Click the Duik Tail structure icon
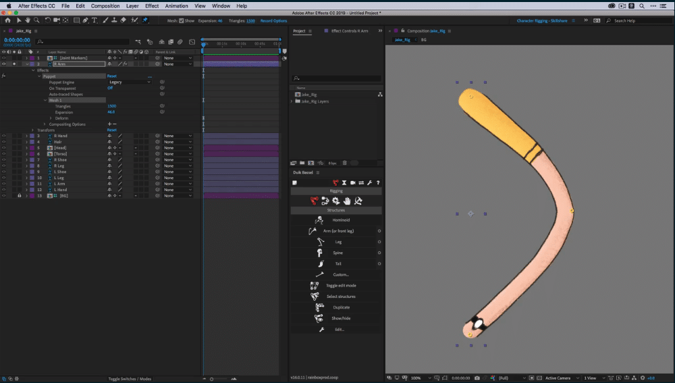 (x=321, y=263)
